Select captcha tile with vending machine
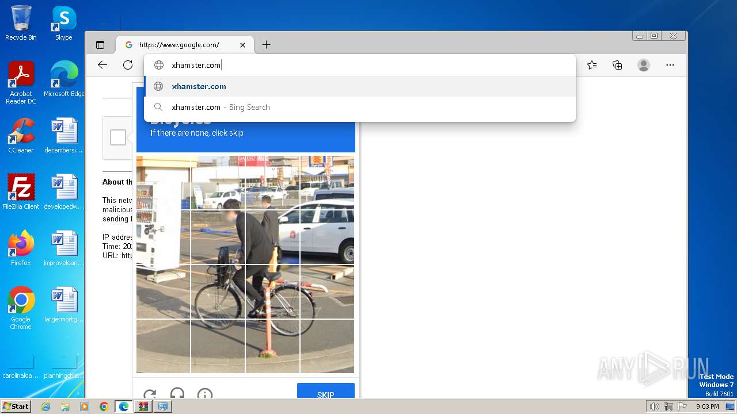737x414 pixels. [163, 237]
